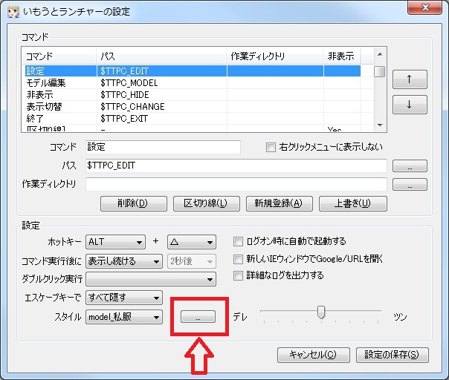
Task: Overwrite command with 上書き(U) button
Action: click(x=353, y=203)
